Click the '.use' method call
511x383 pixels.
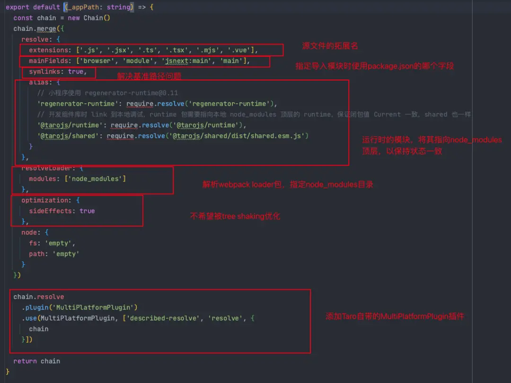coord(29,319)
